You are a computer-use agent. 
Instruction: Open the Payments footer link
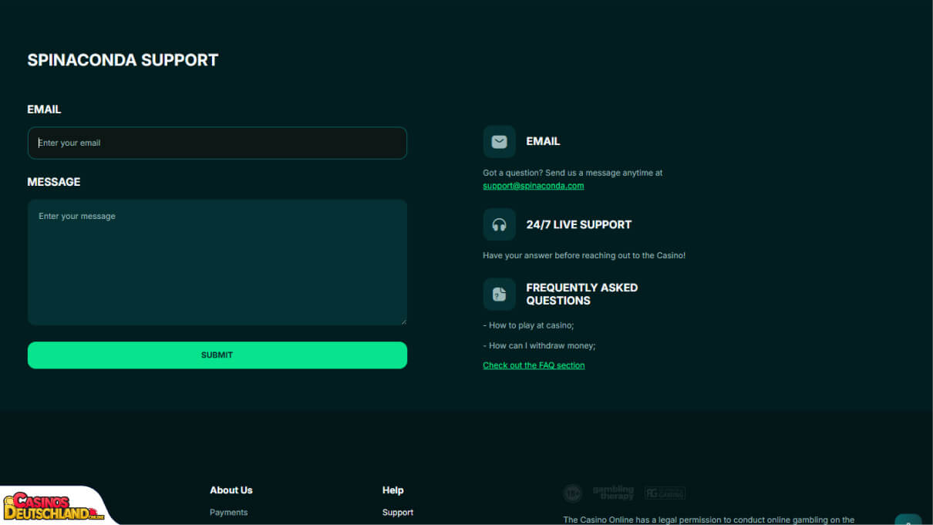click(229, 513)
